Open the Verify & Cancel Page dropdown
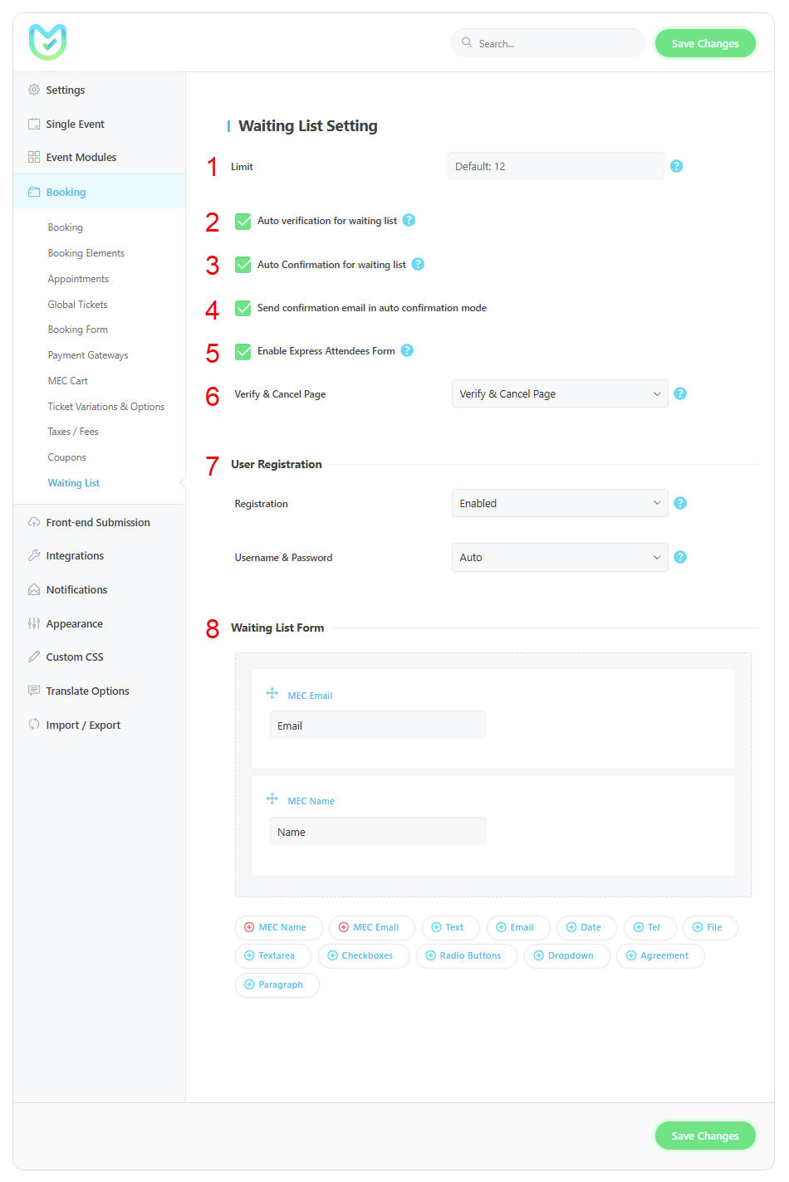The width and height of the screenshot is (789, 1182). [x=559, y=394]
